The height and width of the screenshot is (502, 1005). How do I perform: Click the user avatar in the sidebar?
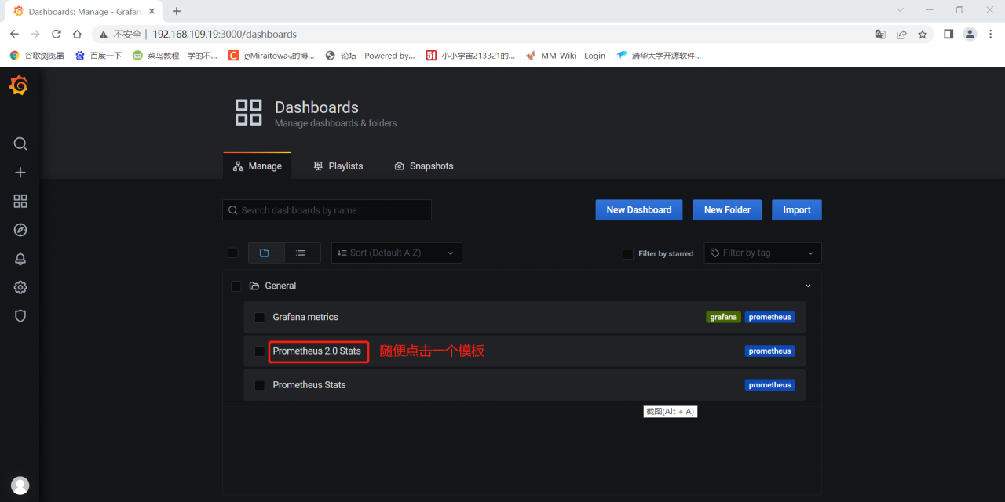coord(20,486)
